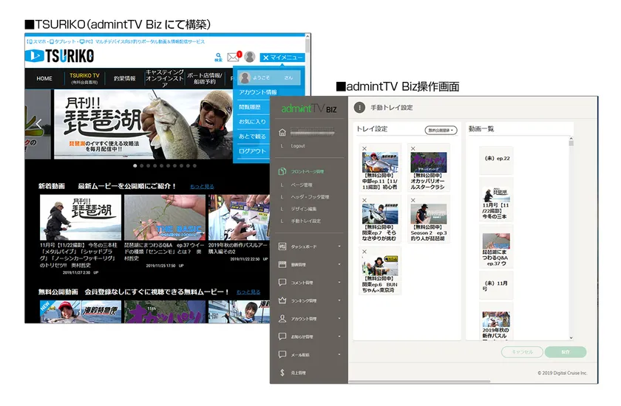Click the 手動トレイ設定 sidebar link
This screenshot has width=621, height=406.
306,221
